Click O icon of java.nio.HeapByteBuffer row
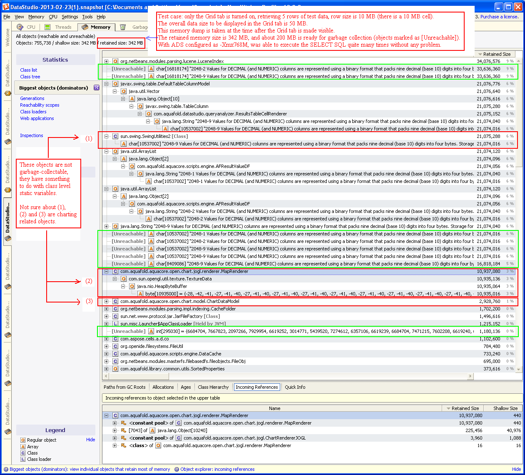Screen dimensions: 525x475 (x=132, y=286)
